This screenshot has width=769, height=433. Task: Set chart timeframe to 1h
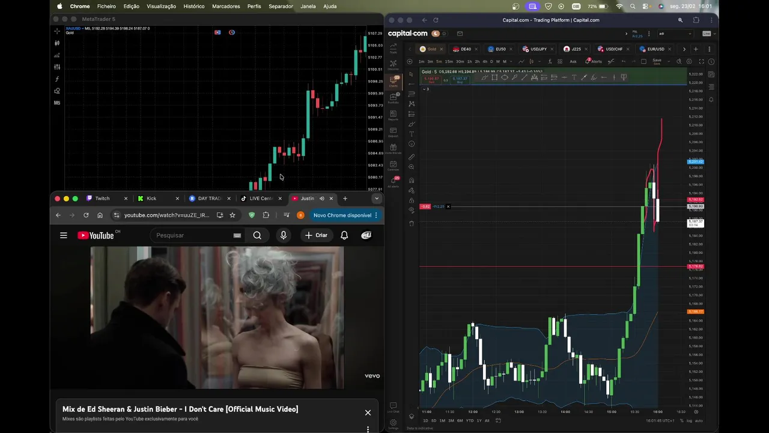coord(469,61)
